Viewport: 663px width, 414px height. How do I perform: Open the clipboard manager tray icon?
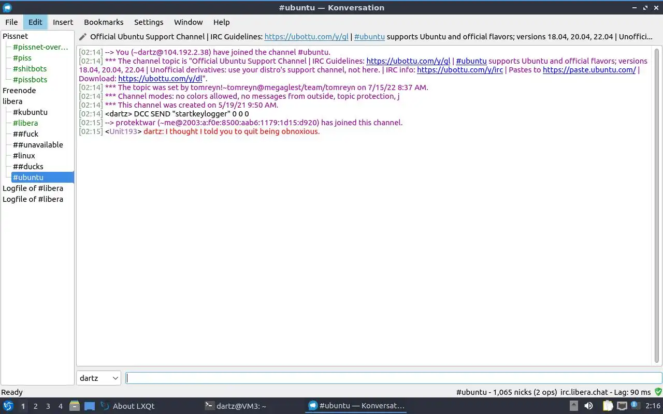tap(608, 406)
